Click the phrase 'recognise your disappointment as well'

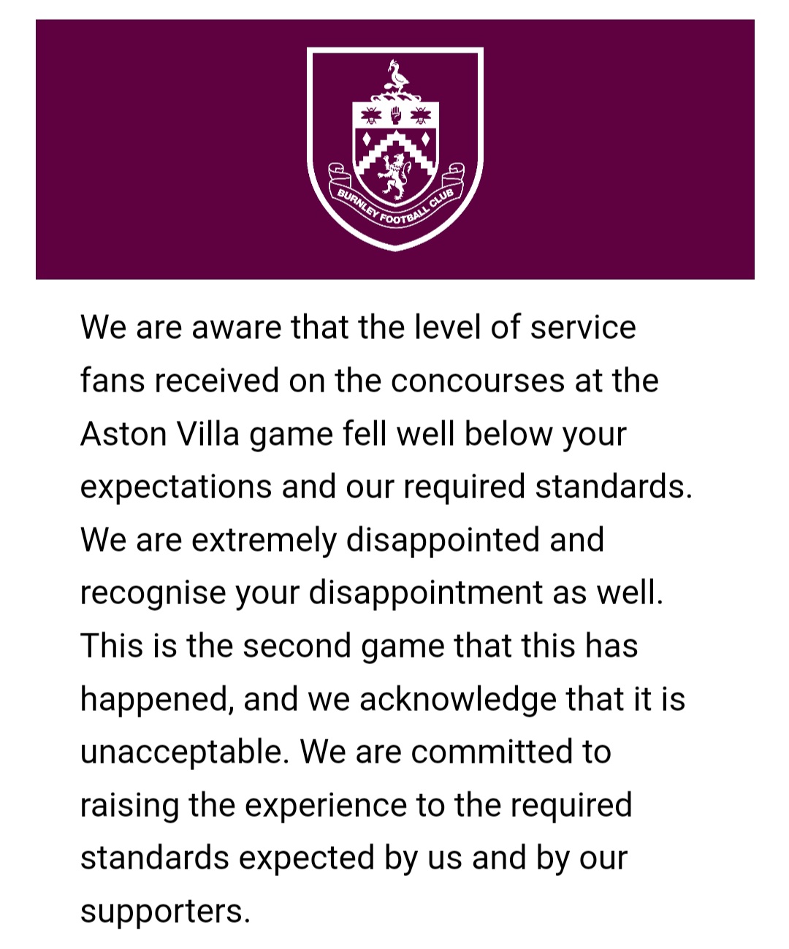click(367, 593)
